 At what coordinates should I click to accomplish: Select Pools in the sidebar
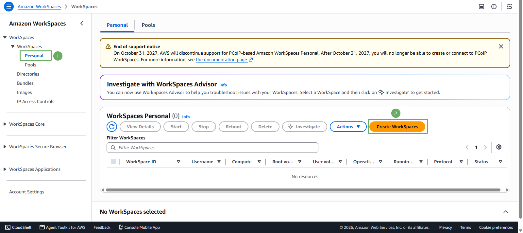click(30, 65)
